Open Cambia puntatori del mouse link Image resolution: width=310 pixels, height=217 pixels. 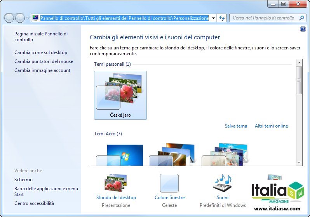[x=44, y=61]
